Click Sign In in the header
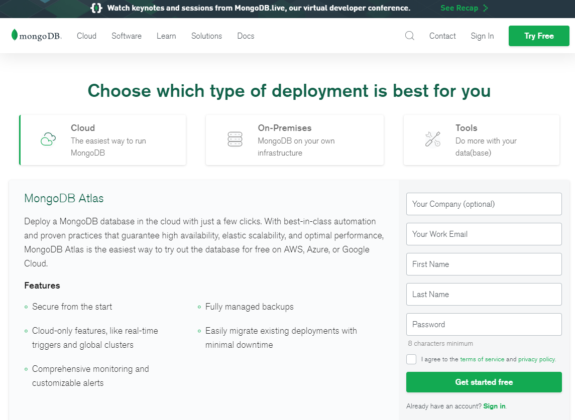 (x=482, y=36)
